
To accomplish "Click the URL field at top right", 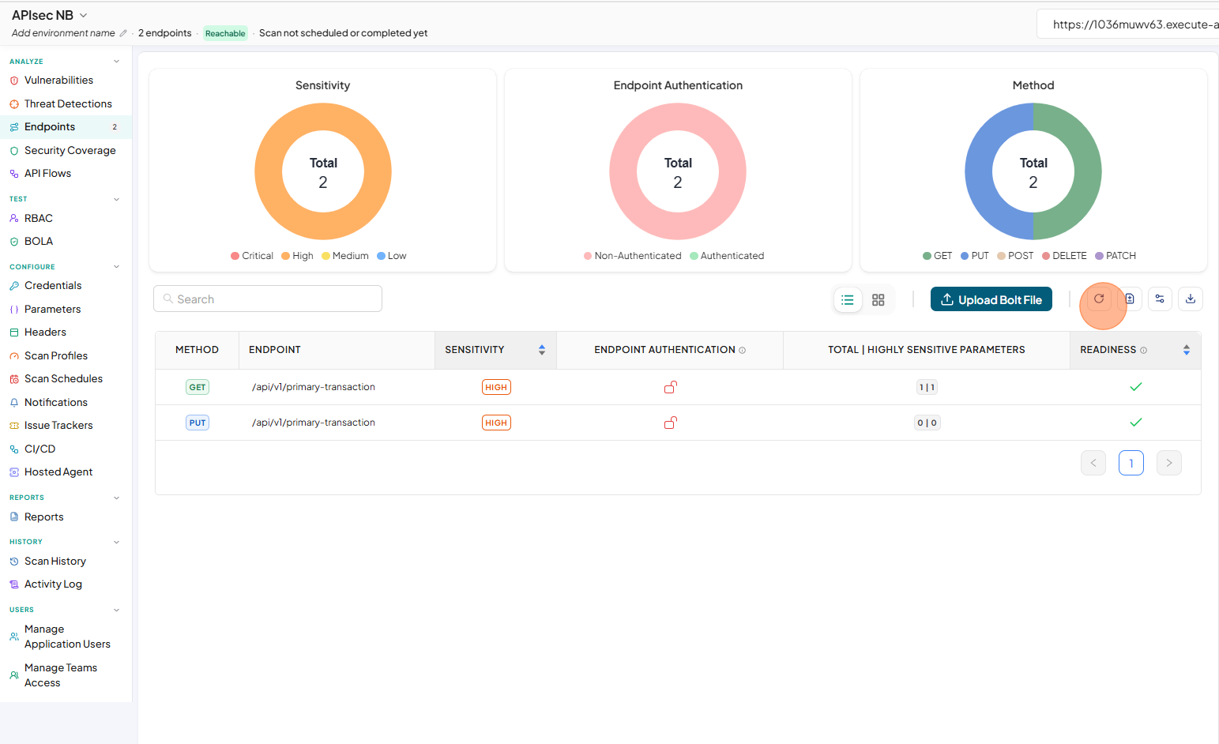I will [x=1128, y=24].
